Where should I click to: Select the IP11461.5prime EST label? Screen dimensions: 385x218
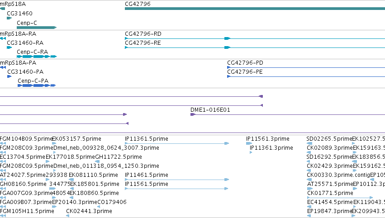pyautogui.click(x=147, y=175)
